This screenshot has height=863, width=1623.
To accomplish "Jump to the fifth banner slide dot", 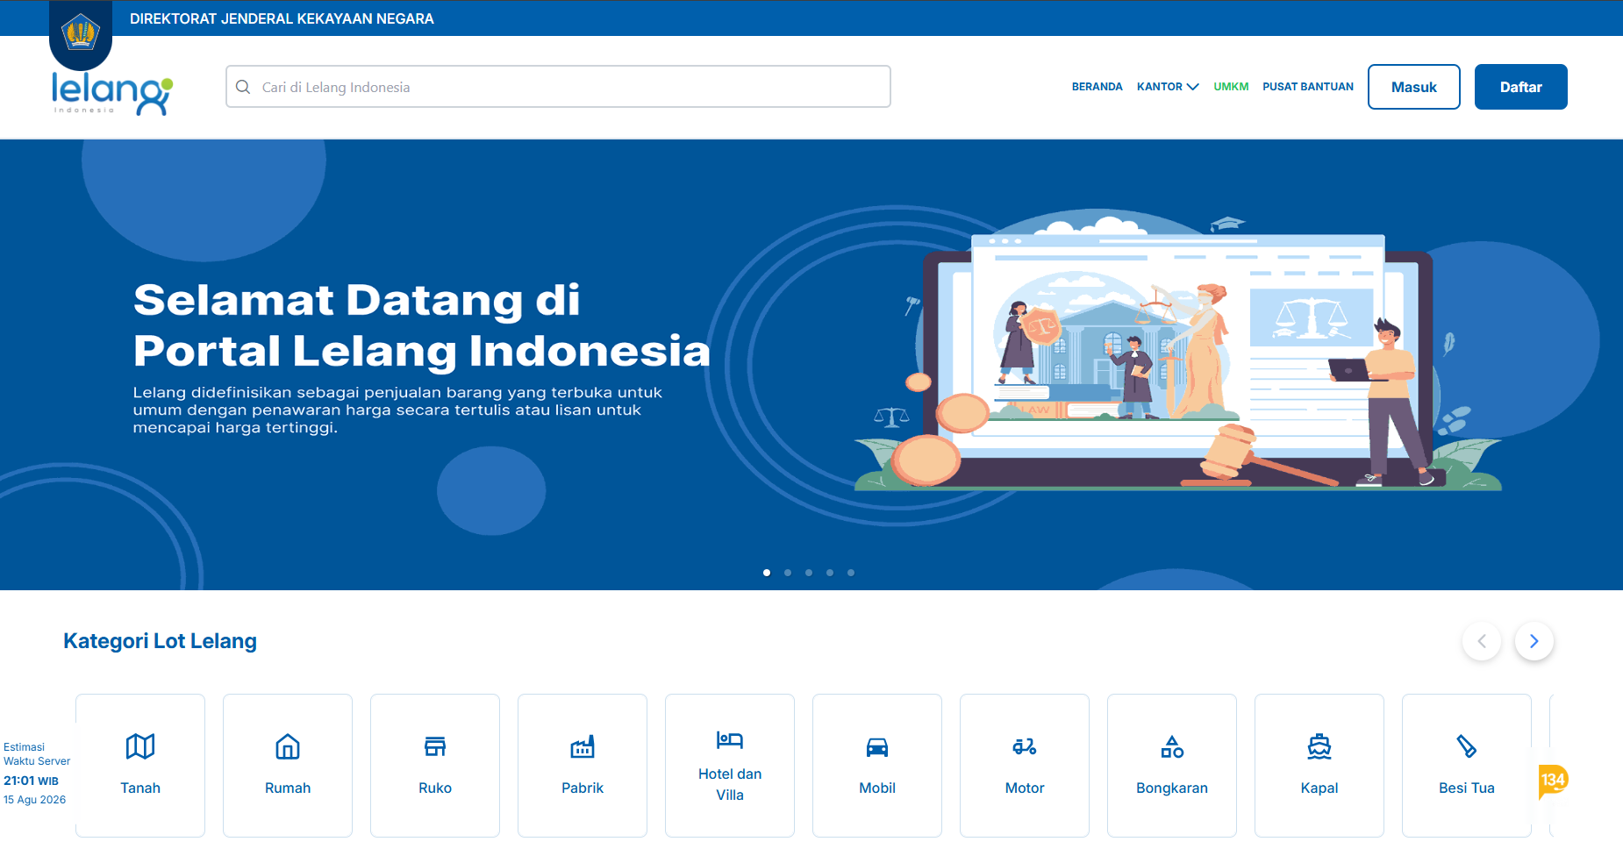I will [851, 573].
